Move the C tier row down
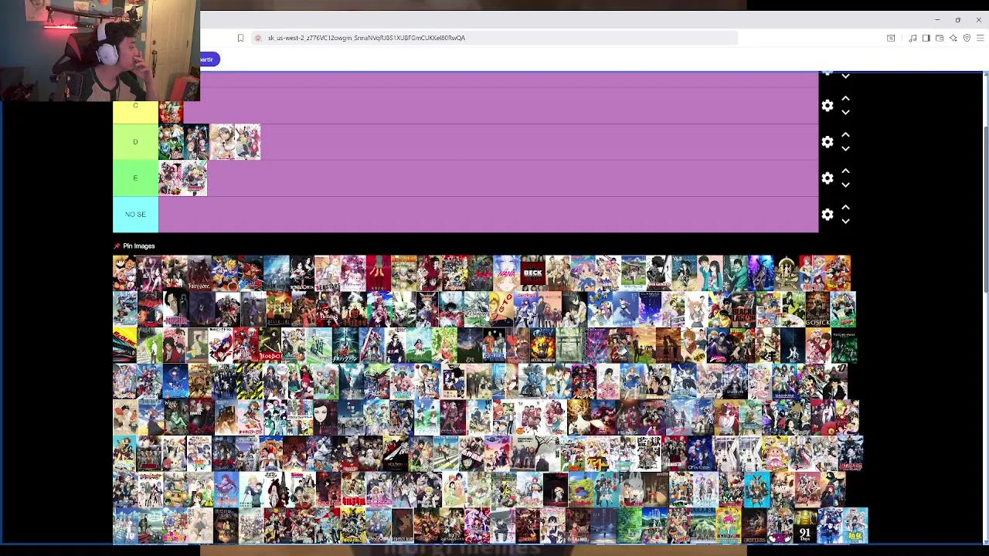The image size is (989, 556). [845, 113]
